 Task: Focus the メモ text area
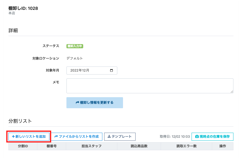pyautogui.click(x=150, y=86)
